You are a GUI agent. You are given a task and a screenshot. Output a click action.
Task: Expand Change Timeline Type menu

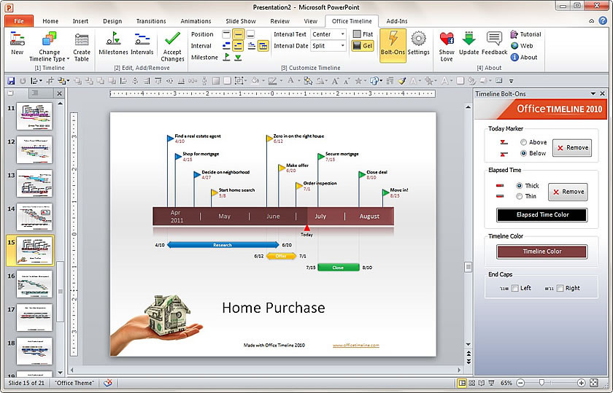click(x=50, y=47)
